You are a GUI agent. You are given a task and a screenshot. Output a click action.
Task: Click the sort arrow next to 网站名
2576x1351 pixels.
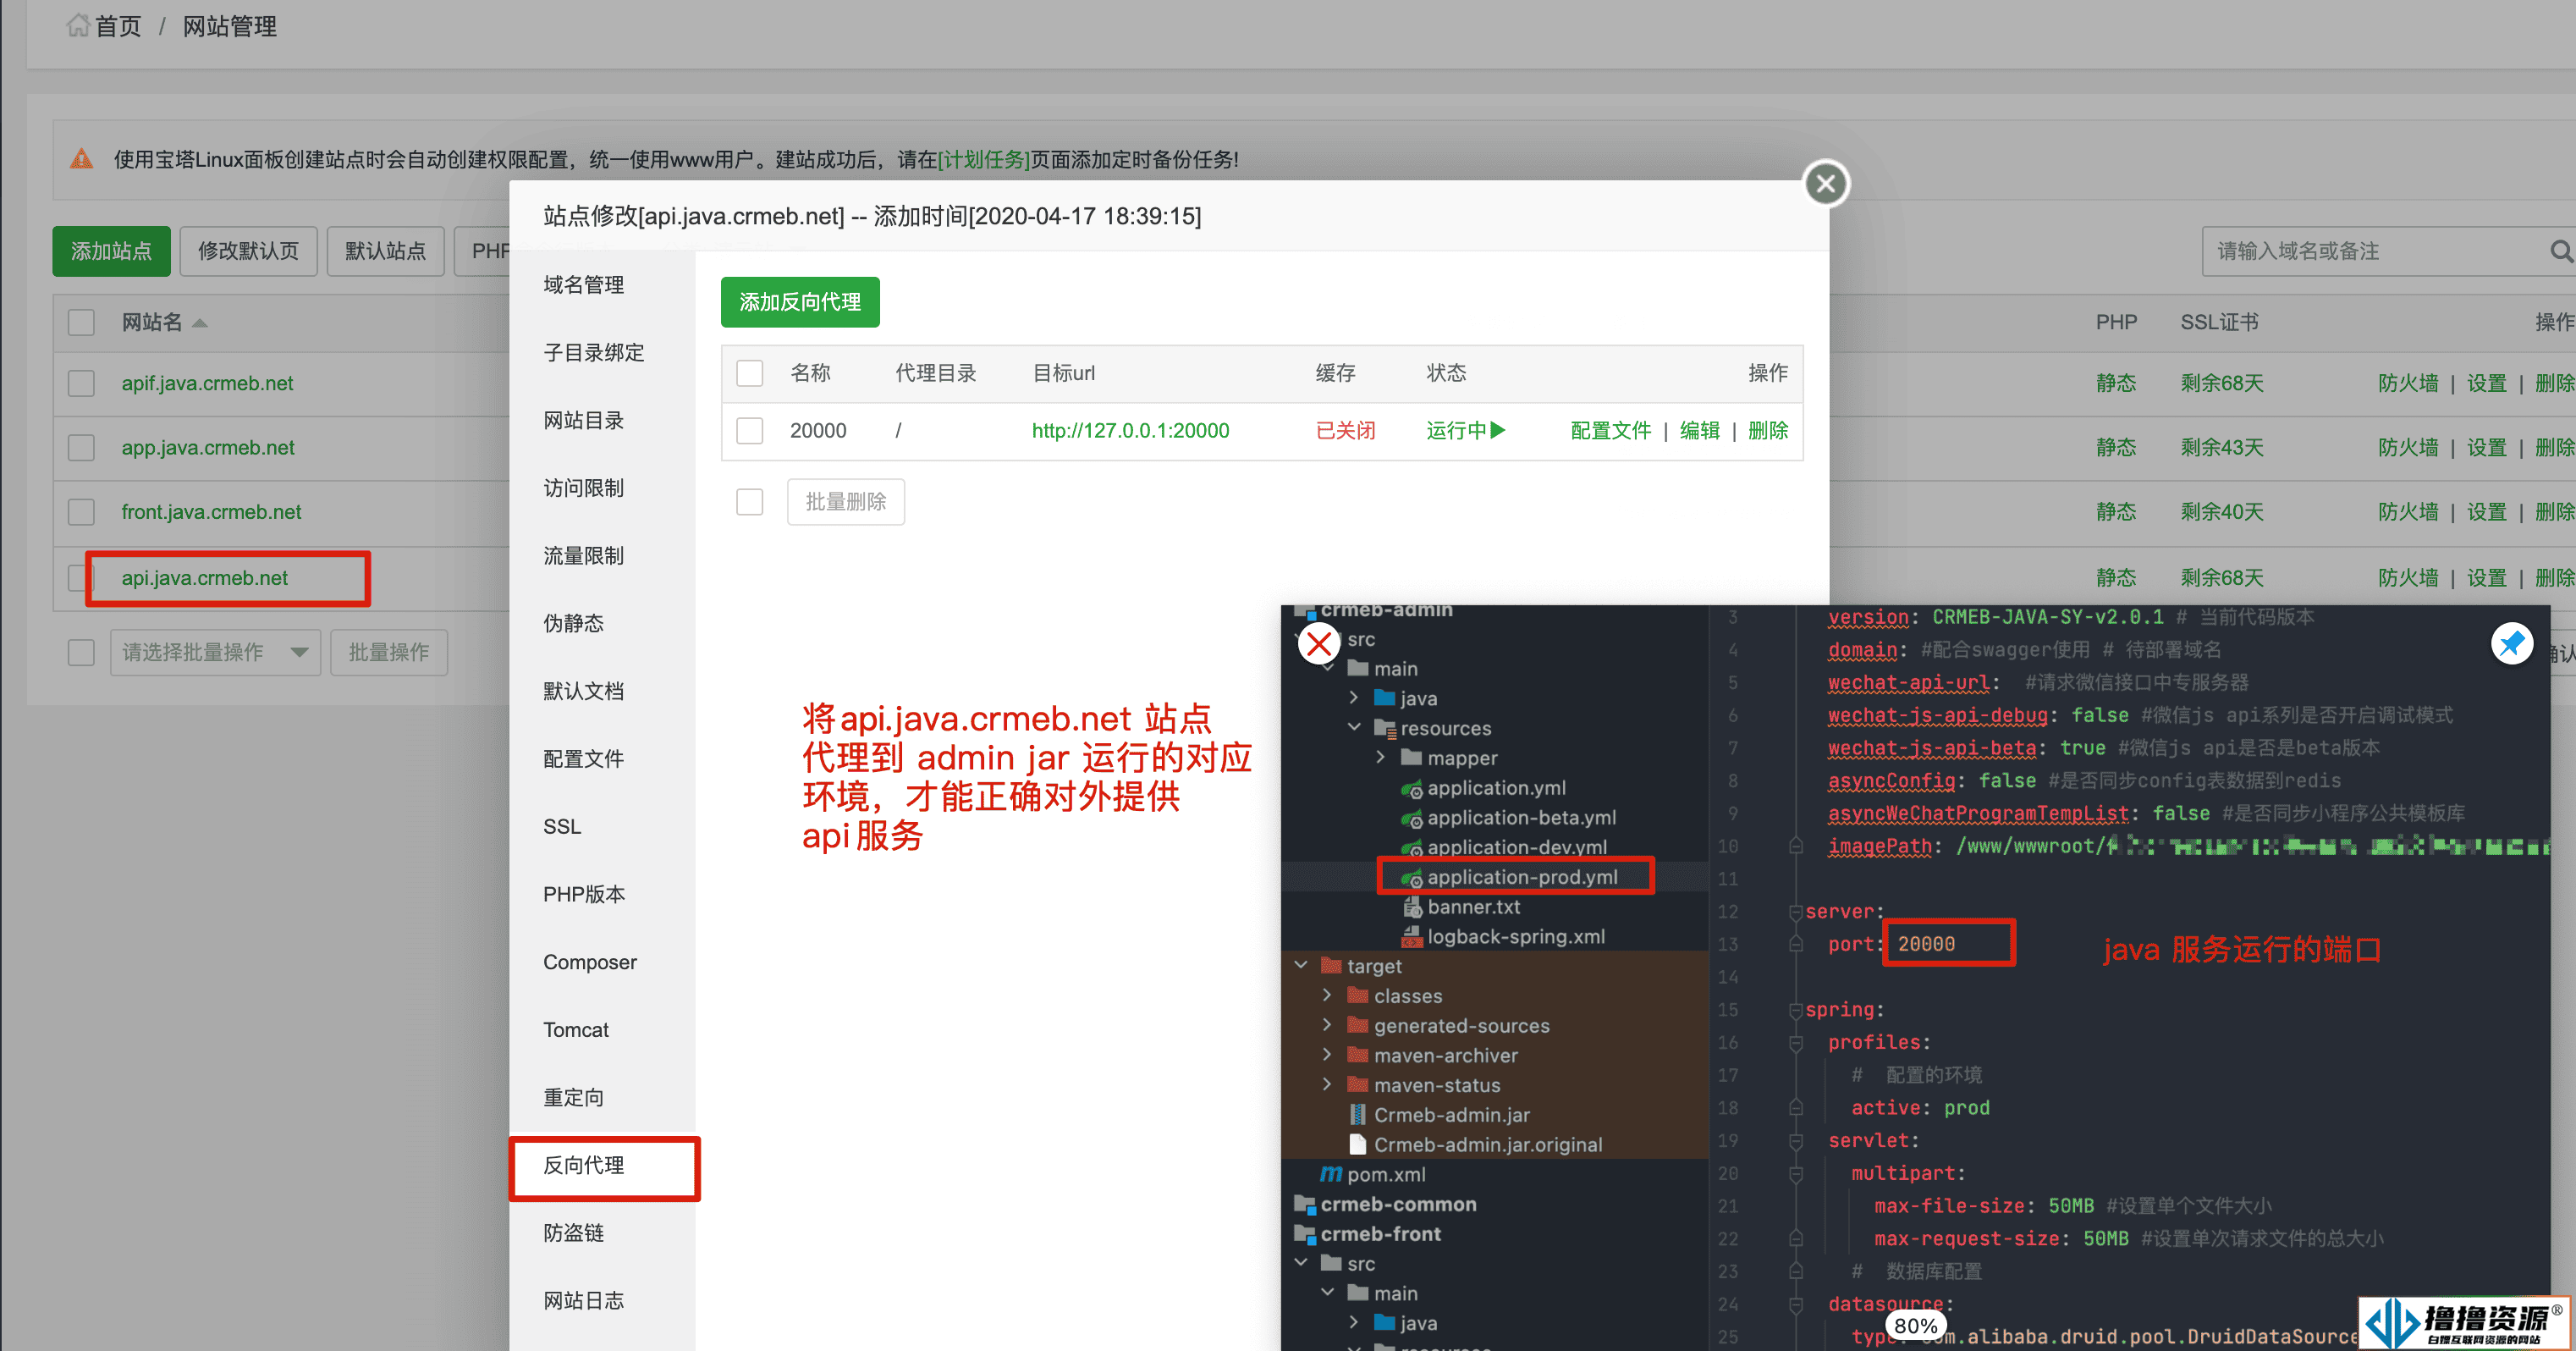pyautogui.click(x=200, y=323)
